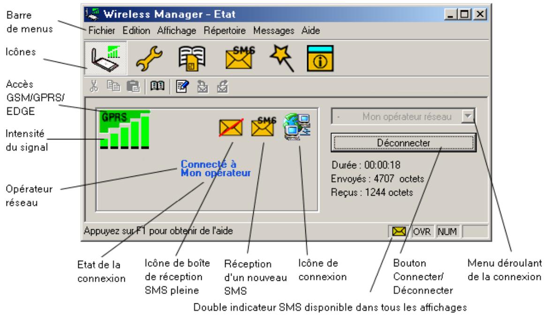This screenshot has height=315, width=545.
Task: Open the settings wrench icon
Action: pyautogui.click(x=149, y=59)
